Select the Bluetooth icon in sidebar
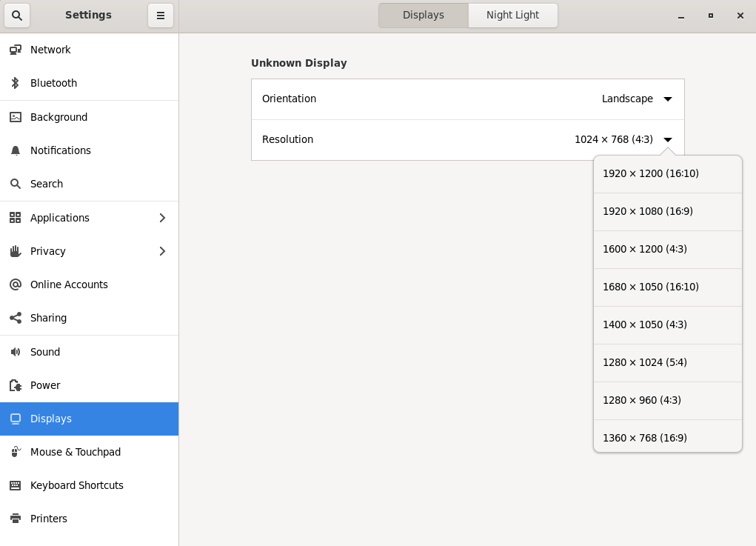 click(15, 83)
